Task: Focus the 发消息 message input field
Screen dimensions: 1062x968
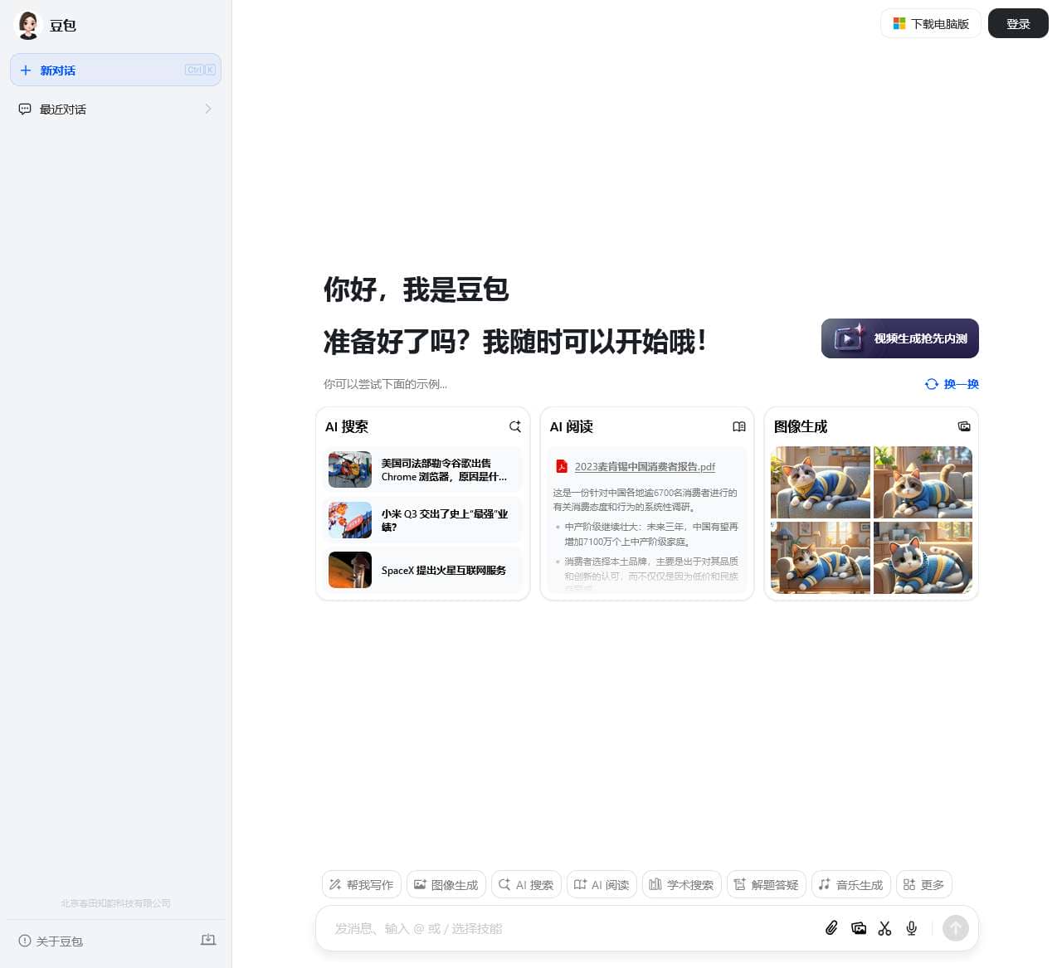Action: (572, 928)
